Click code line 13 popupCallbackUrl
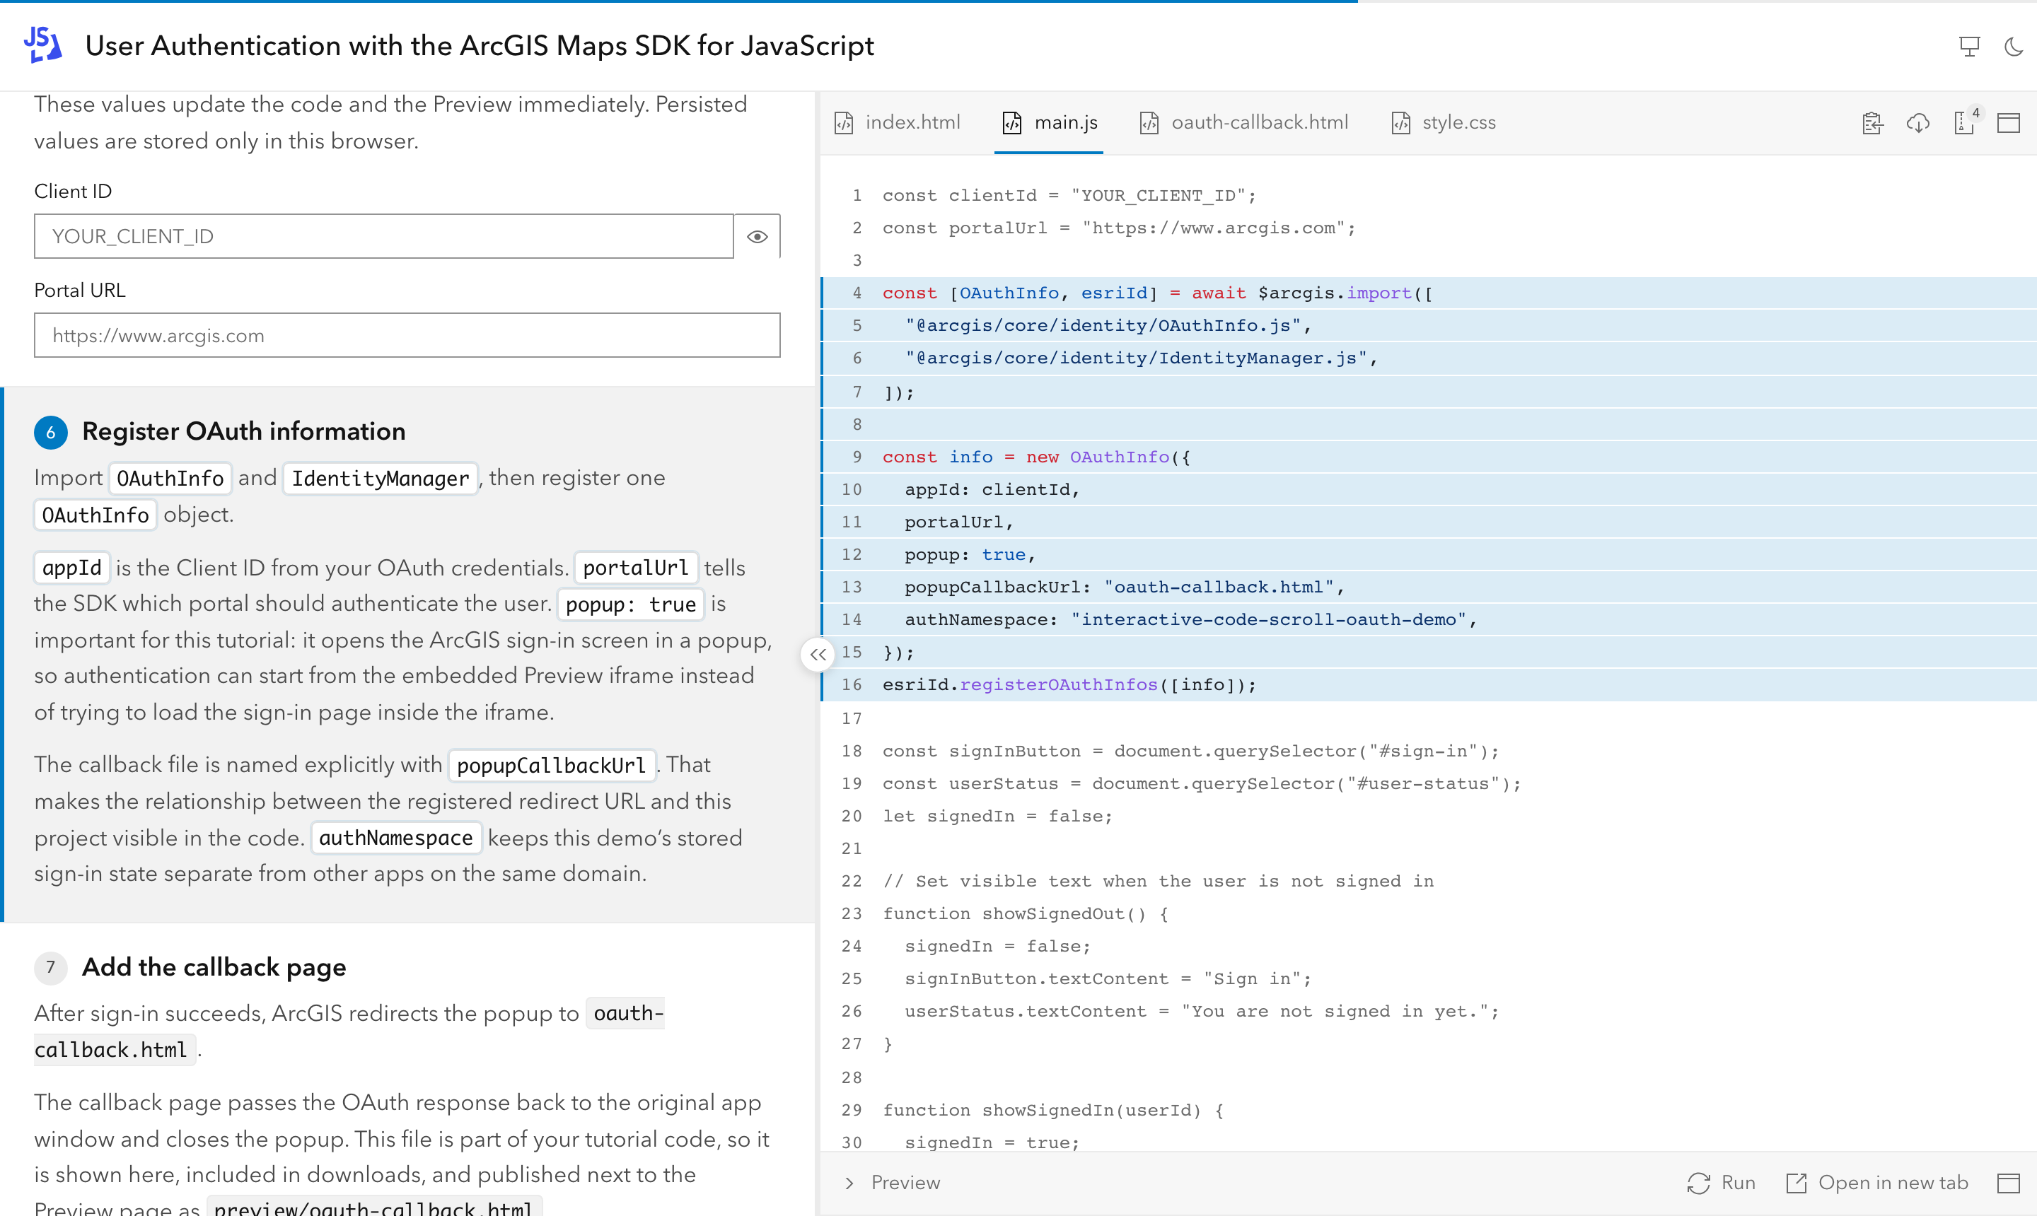Viewport: 2037px width, 1216px height. pyautogui.click(x=1124, y=587)
